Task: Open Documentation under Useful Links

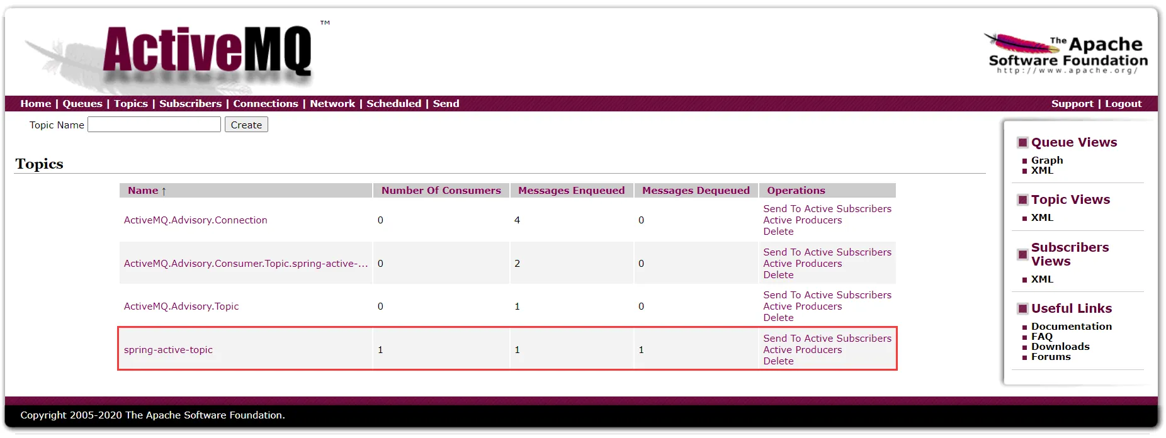Action: click(x=1071, y=327)
